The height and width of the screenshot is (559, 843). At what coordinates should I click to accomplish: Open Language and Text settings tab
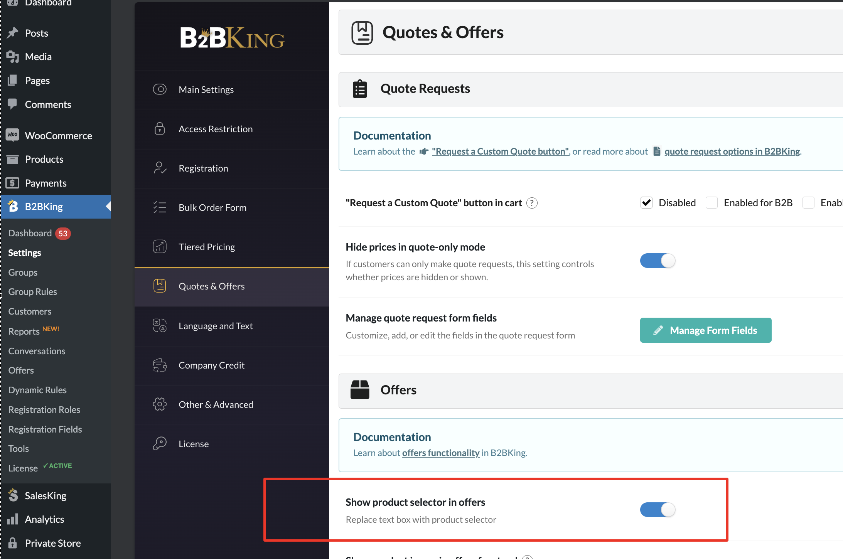click(x=232, y=326)
